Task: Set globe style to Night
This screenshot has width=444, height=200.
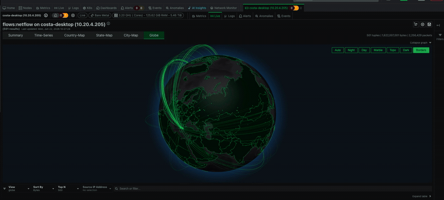Action: pos(351,50)
